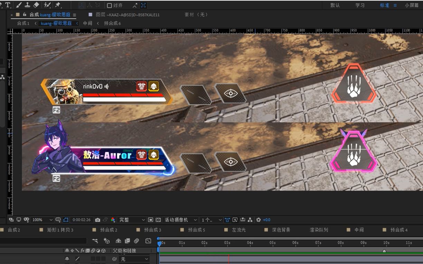Select kuang-樱吹思庭 breadcrumb

pos(56,23)
